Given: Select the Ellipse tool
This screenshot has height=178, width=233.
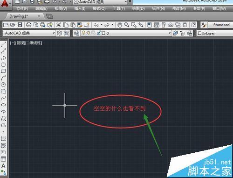Looking at the screenshot, I should point(3,105).
